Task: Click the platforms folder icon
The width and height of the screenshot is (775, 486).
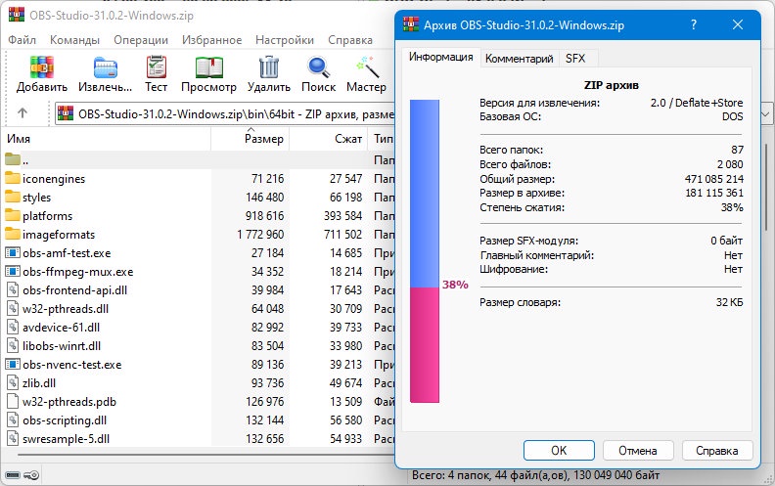Action: pos(13,215)
